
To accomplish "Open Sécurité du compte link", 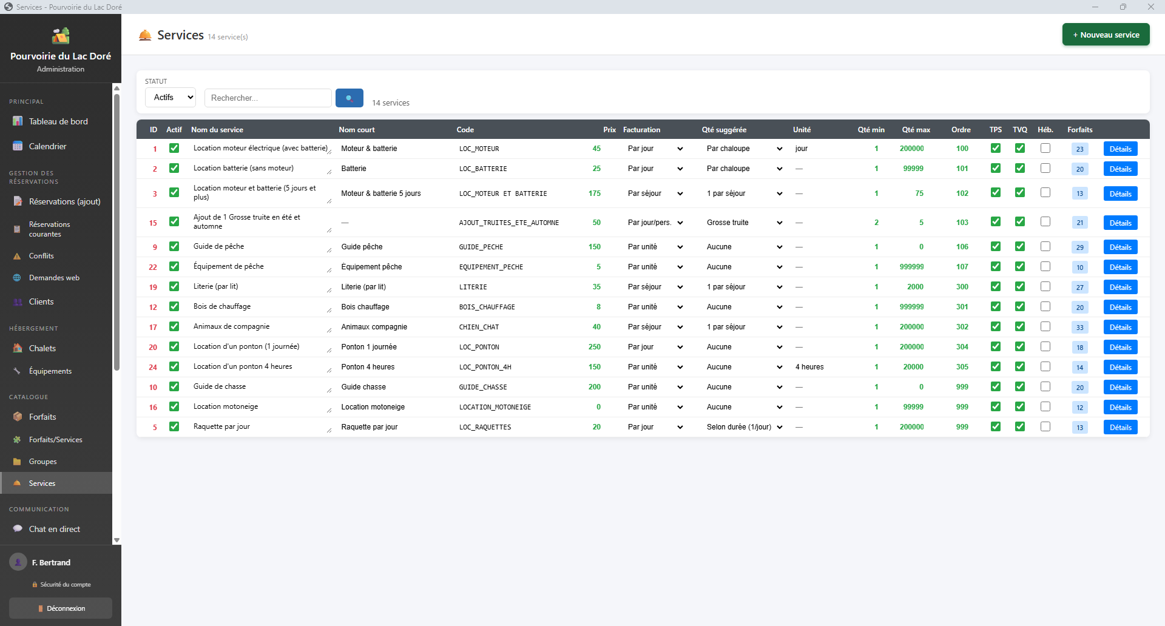I will tap(61, 585).
